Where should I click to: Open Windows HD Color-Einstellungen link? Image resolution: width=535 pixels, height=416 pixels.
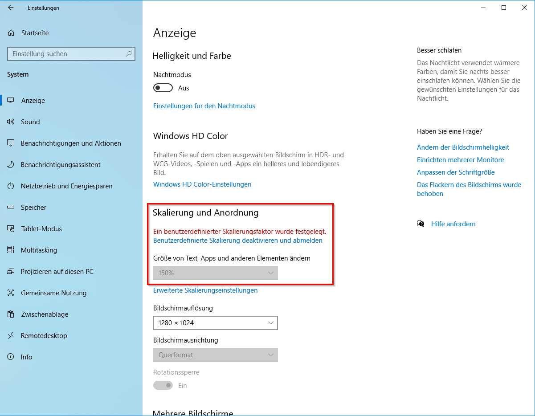click(202, 184)
